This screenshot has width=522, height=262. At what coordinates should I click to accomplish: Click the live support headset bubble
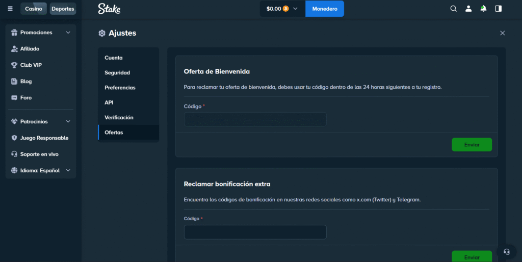tap(506, 252)
